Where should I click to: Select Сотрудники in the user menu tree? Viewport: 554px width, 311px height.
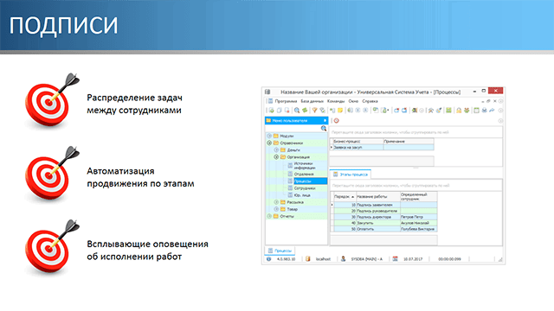click(305, 188)
